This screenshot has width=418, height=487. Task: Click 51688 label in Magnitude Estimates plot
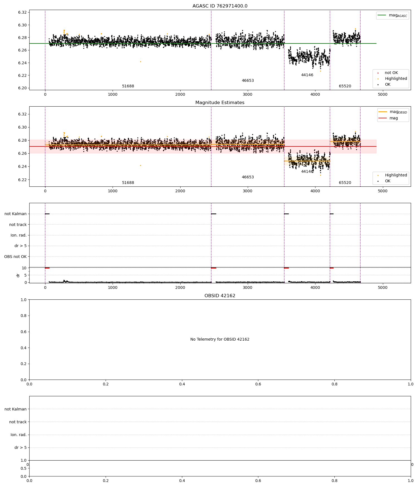[x=128, y=183]
